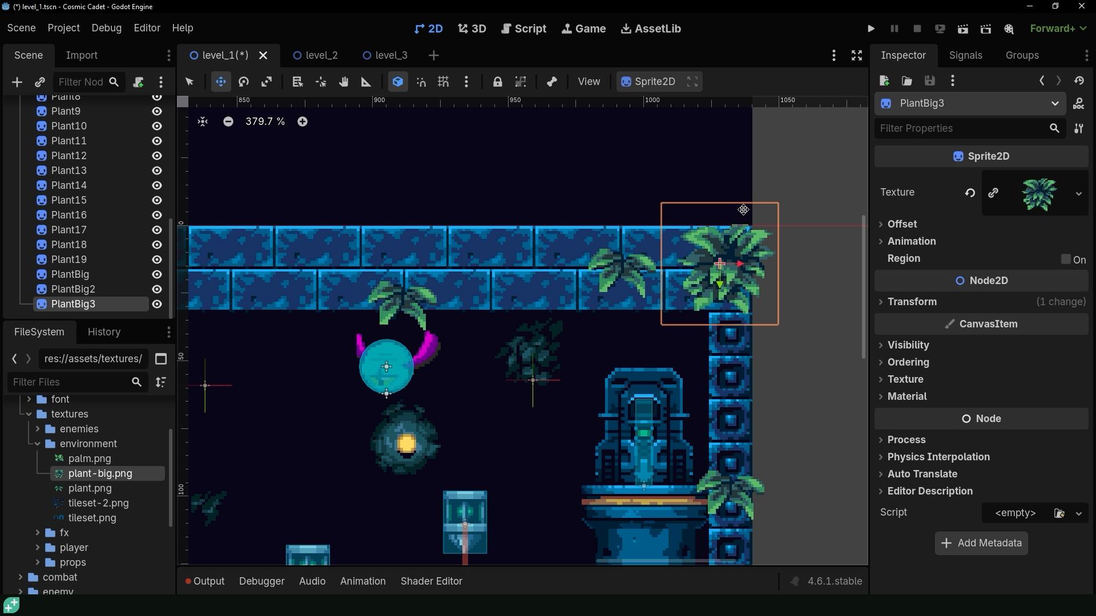Viewport: 1096px width, 616px height.
Task: Open the AssetLib workspace
Action: [x=650, y=29]
